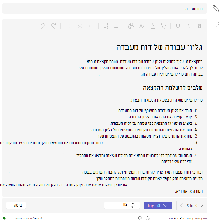221x223 pixels.
Task: Open the instructions list icon in right sidebar
Action: coord(216,24)
